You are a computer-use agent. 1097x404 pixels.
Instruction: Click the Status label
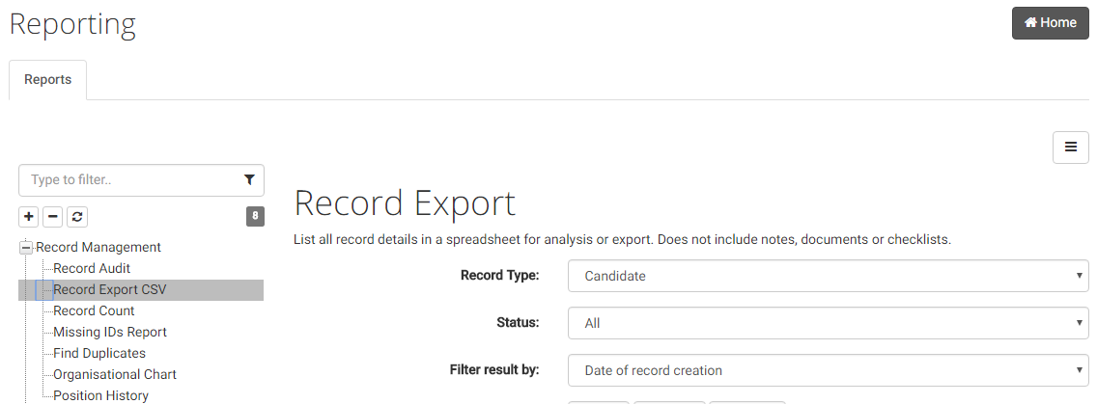pyautogui.click(x=519, y=322)
